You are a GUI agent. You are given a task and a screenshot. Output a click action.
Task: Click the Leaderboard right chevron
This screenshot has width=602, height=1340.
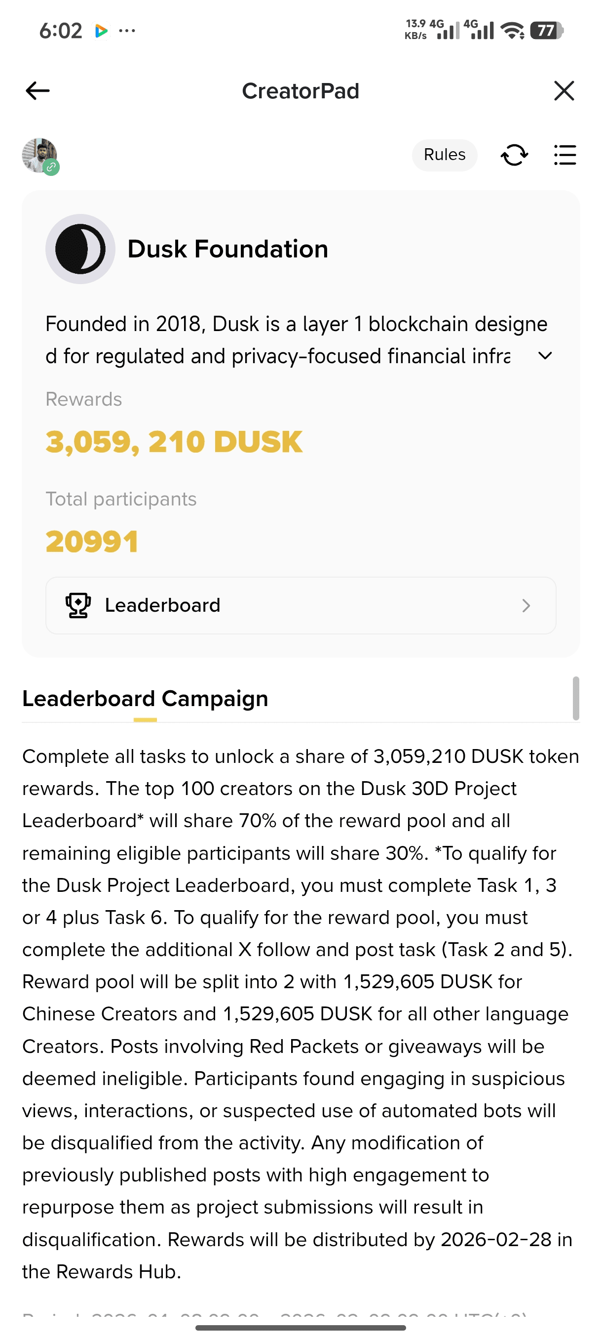526,605
